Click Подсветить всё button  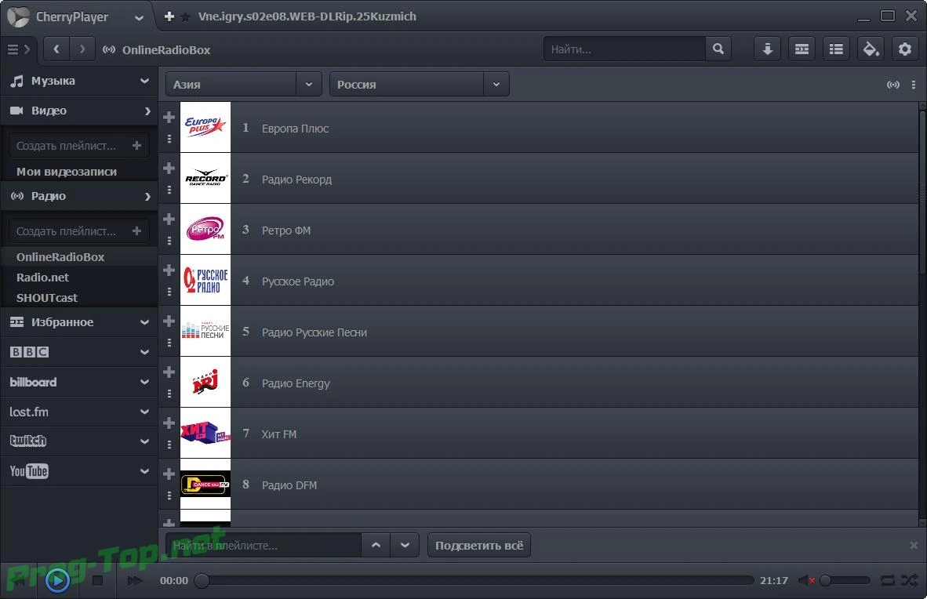[x=479, y=545]
